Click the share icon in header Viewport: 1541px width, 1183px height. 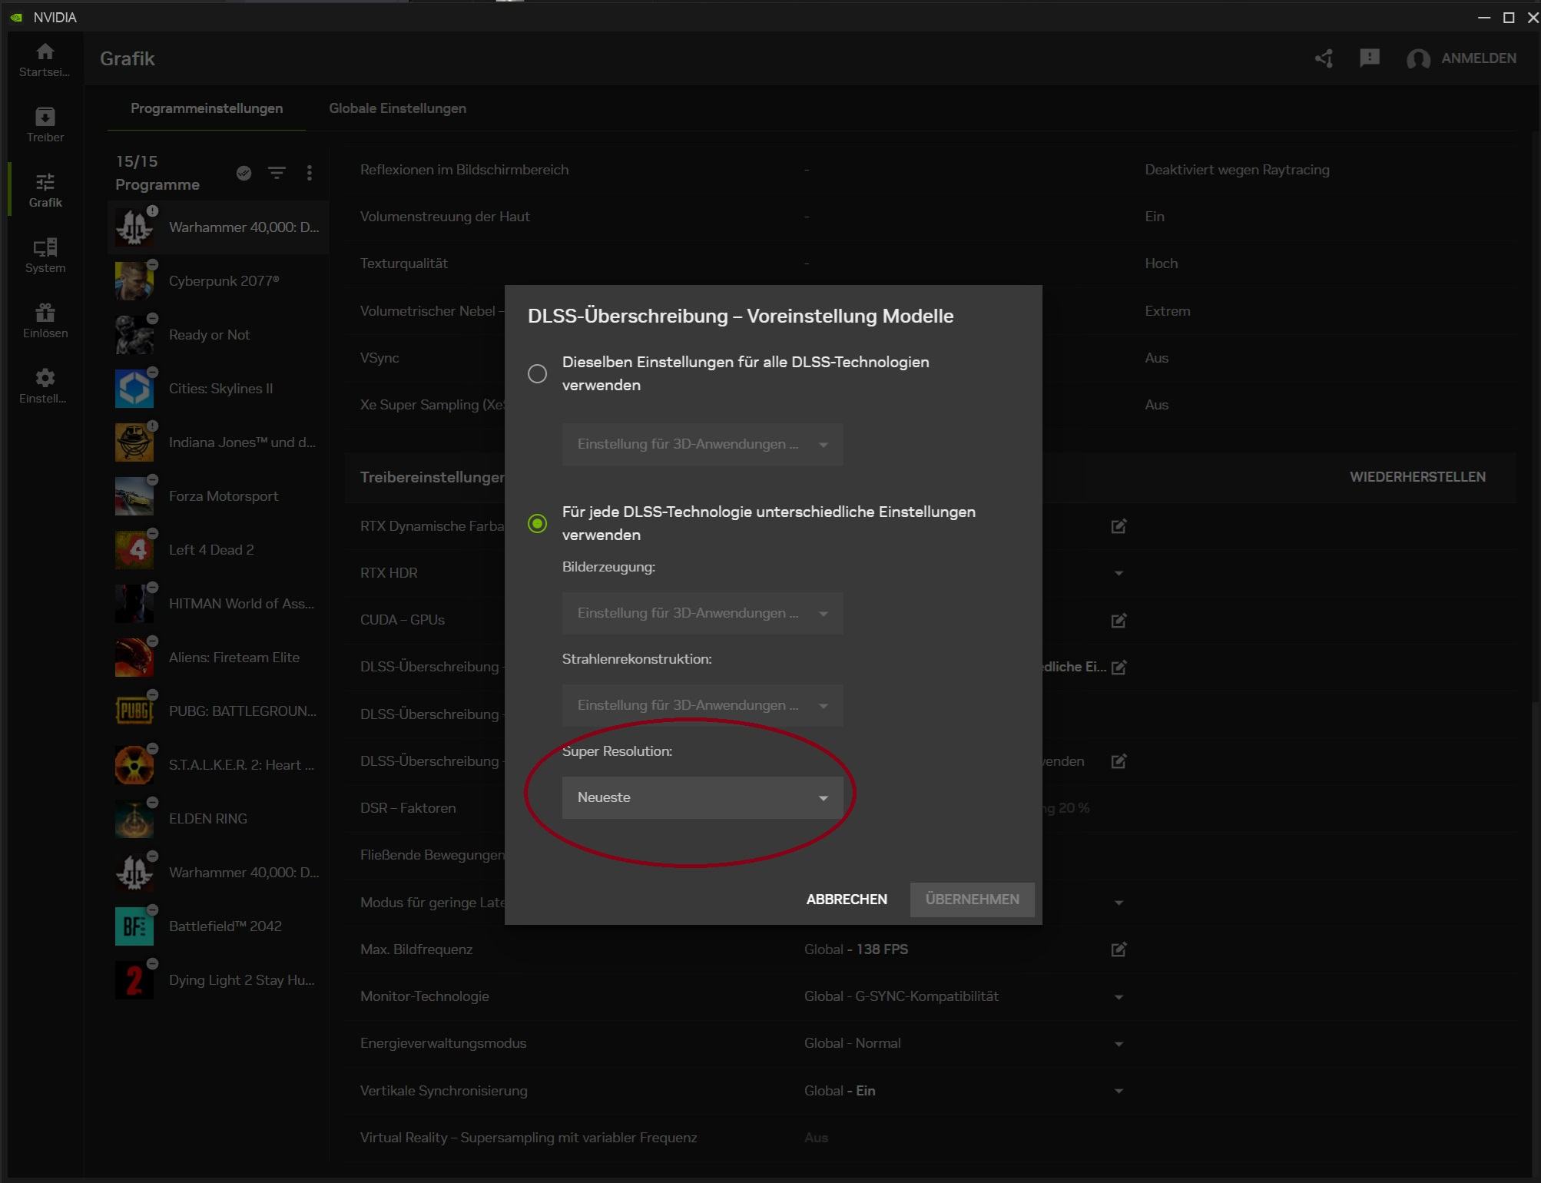point(1324,58)
